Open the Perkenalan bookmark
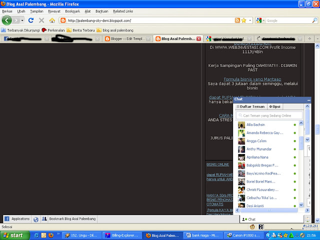Screen dimensions: 320x240 coord(53,30)
